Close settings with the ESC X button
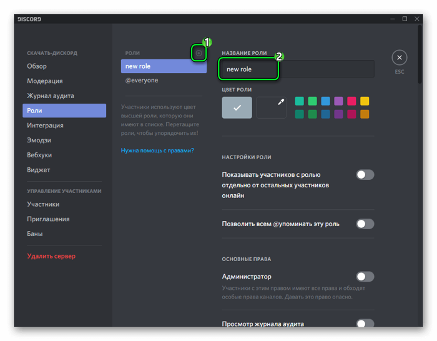The width and height of the screenshot is (437, 341). click(399, 57)
